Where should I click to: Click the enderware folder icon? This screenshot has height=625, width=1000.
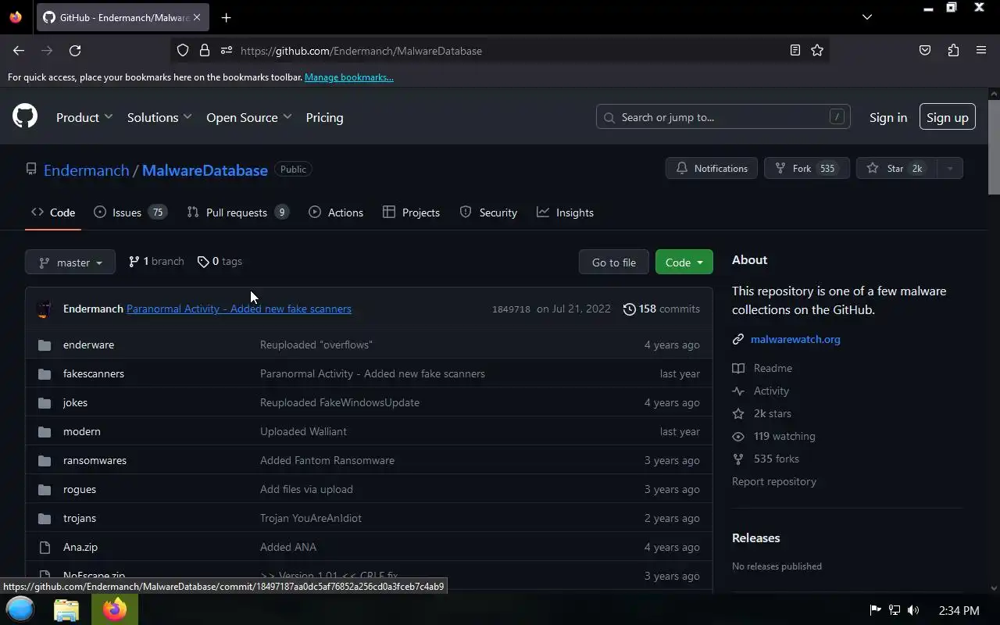click(x=45, y=345)
